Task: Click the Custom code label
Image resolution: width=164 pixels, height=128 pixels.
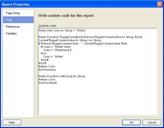Action: [47, 26]
